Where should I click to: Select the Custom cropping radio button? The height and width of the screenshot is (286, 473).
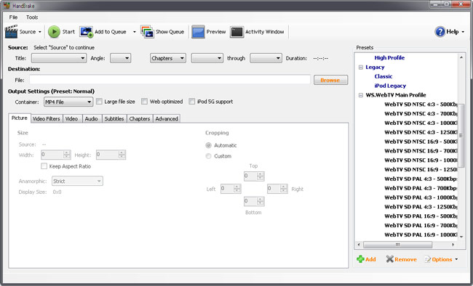(x=208, y=156)
